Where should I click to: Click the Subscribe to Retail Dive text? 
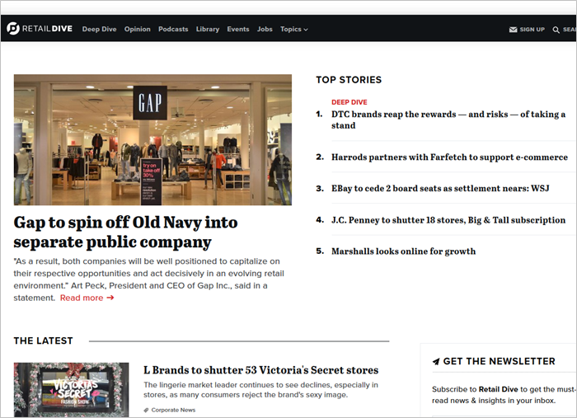(504, 395)
